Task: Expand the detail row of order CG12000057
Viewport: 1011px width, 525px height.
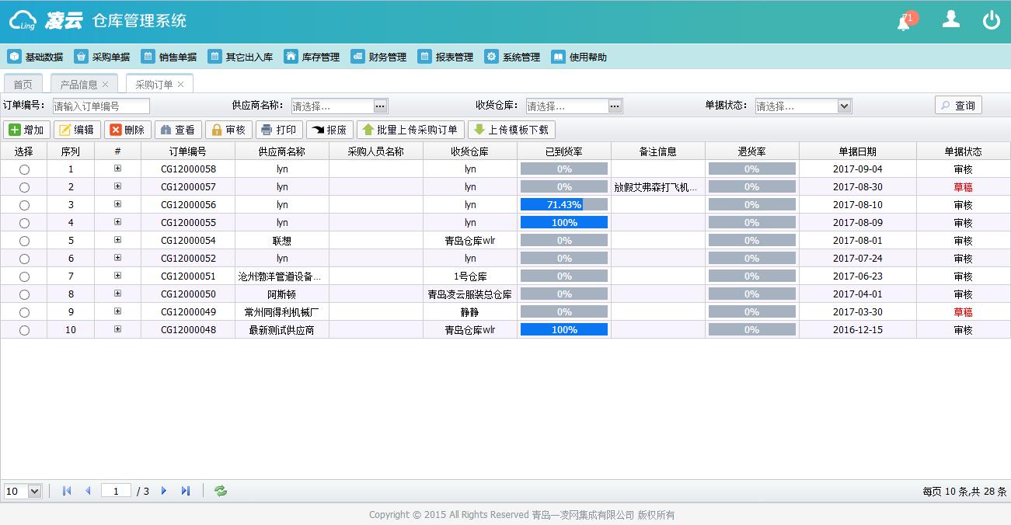Action: coord(118,186)
